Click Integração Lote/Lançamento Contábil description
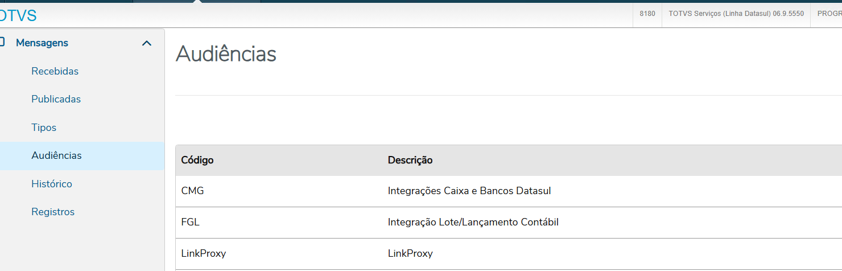 tap(473, 222)
